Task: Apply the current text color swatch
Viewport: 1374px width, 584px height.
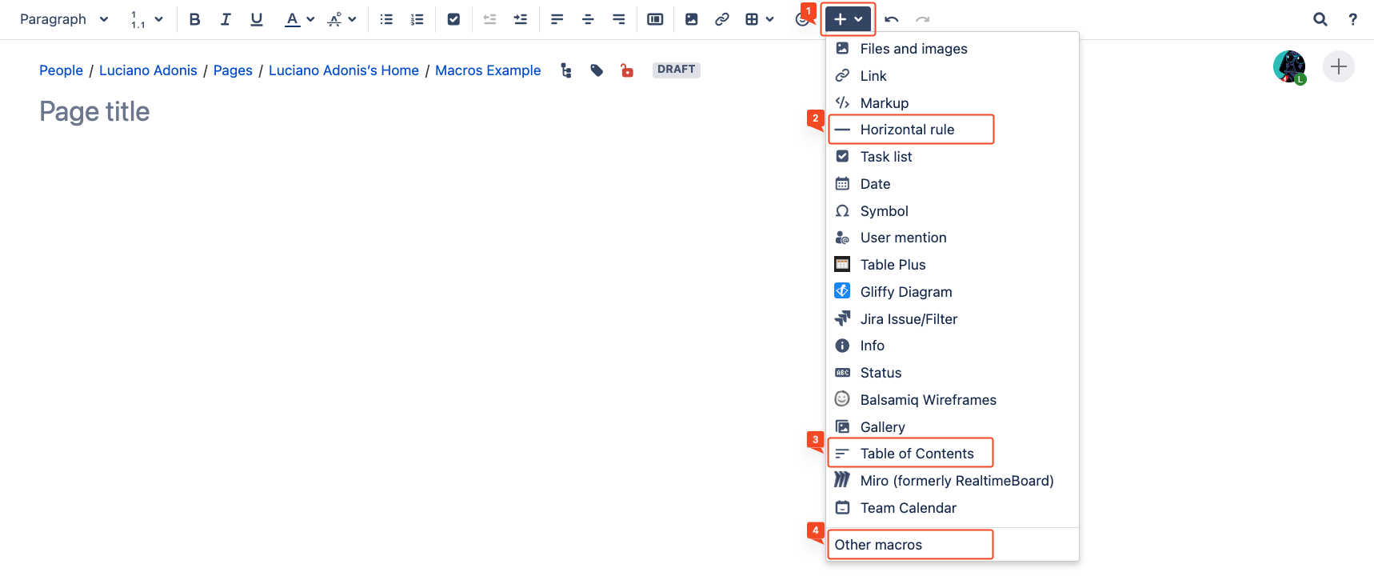Action: (x=293, y=19)
